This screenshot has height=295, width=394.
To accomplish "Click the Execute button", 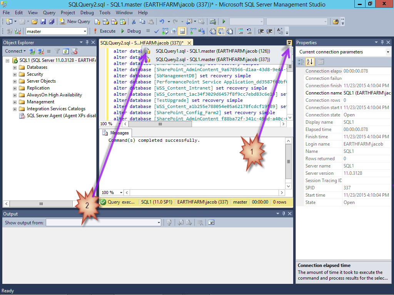I will 104,31.
